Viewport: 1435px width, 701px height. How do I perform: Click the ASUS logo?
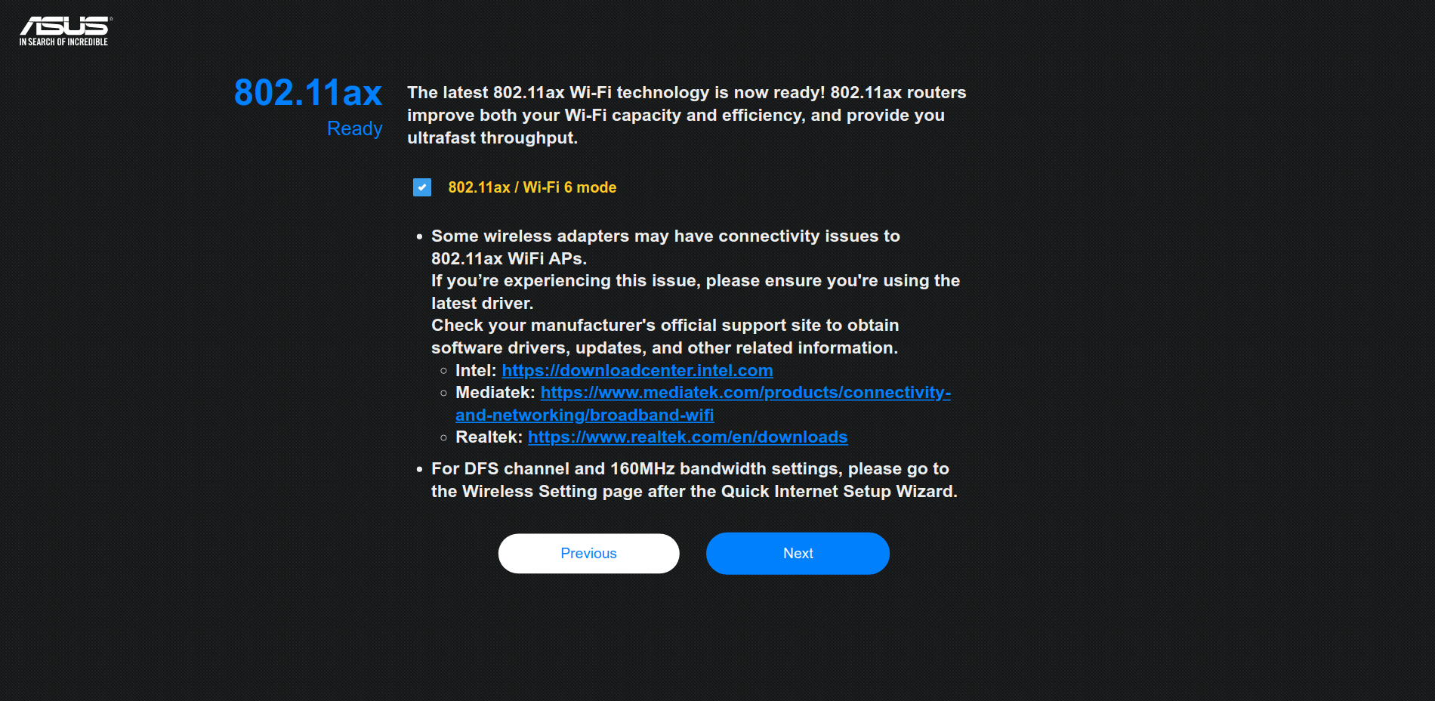[66, 26]
